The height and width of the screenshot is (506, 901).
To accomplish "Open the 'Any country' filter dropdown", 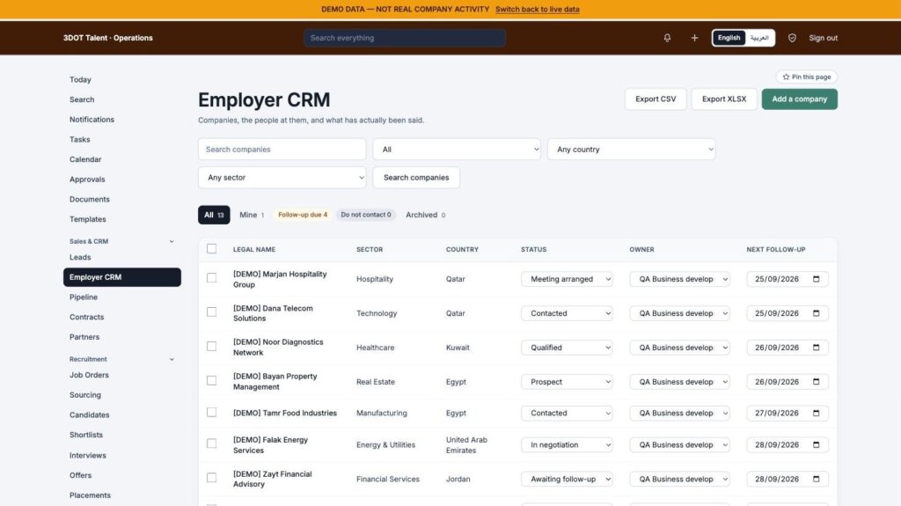I will (632, 150).
